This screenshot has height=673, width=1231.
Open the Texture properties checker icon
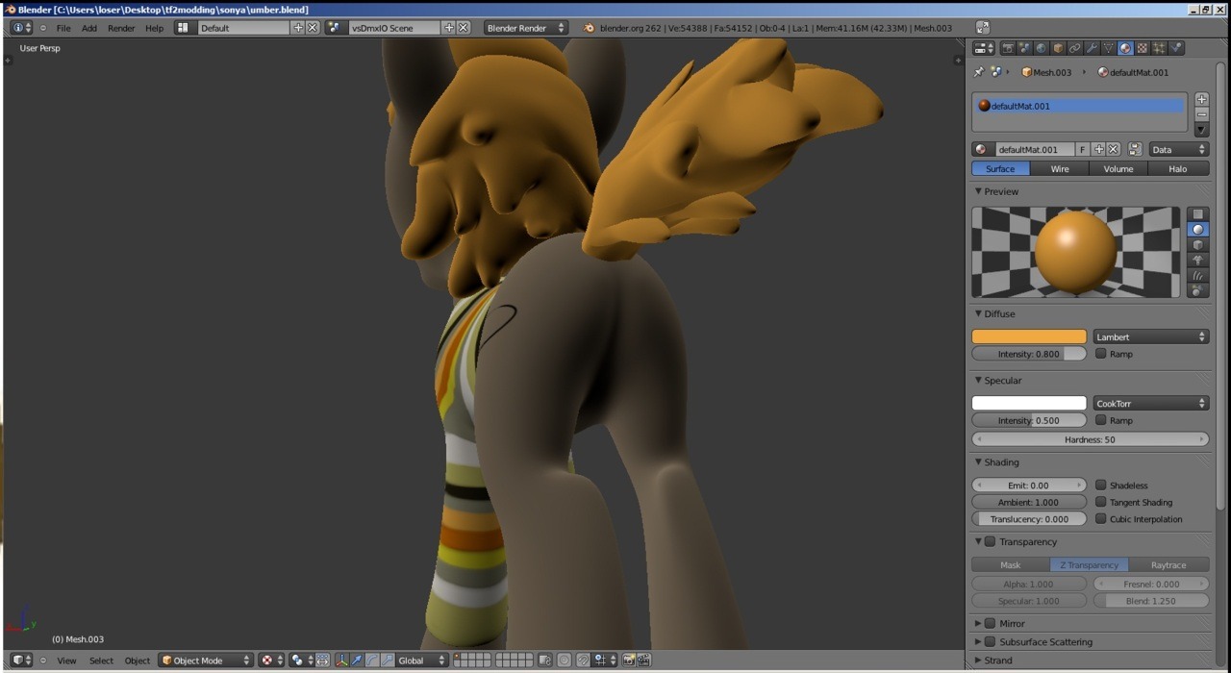[x=1143, y=48]
